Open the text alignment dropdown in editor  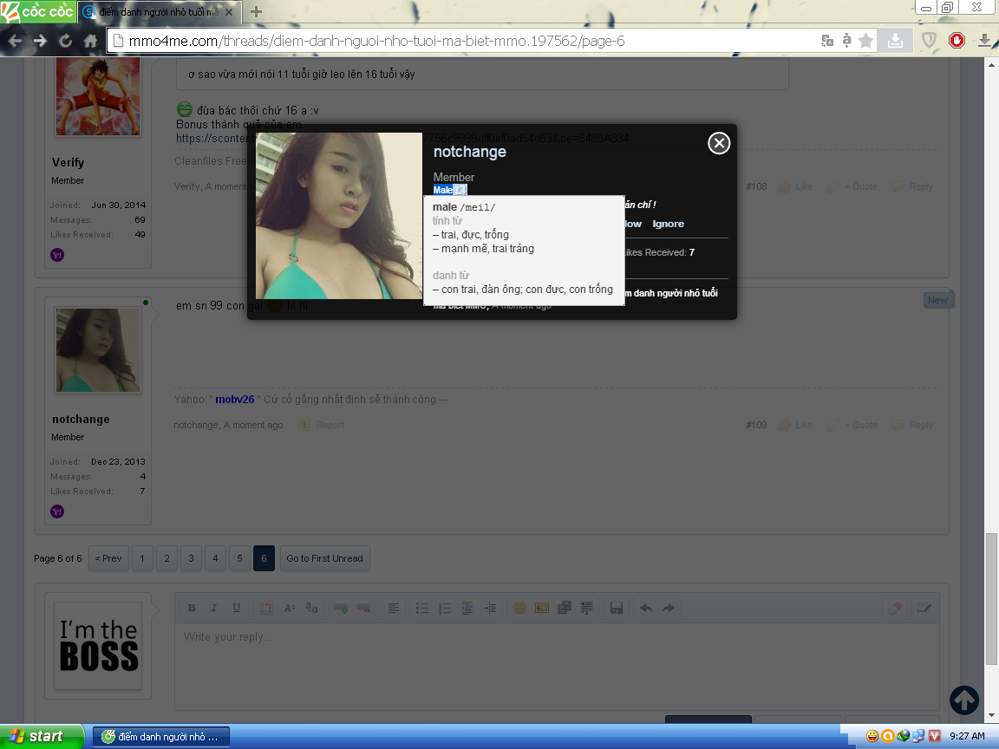point(393,608)
